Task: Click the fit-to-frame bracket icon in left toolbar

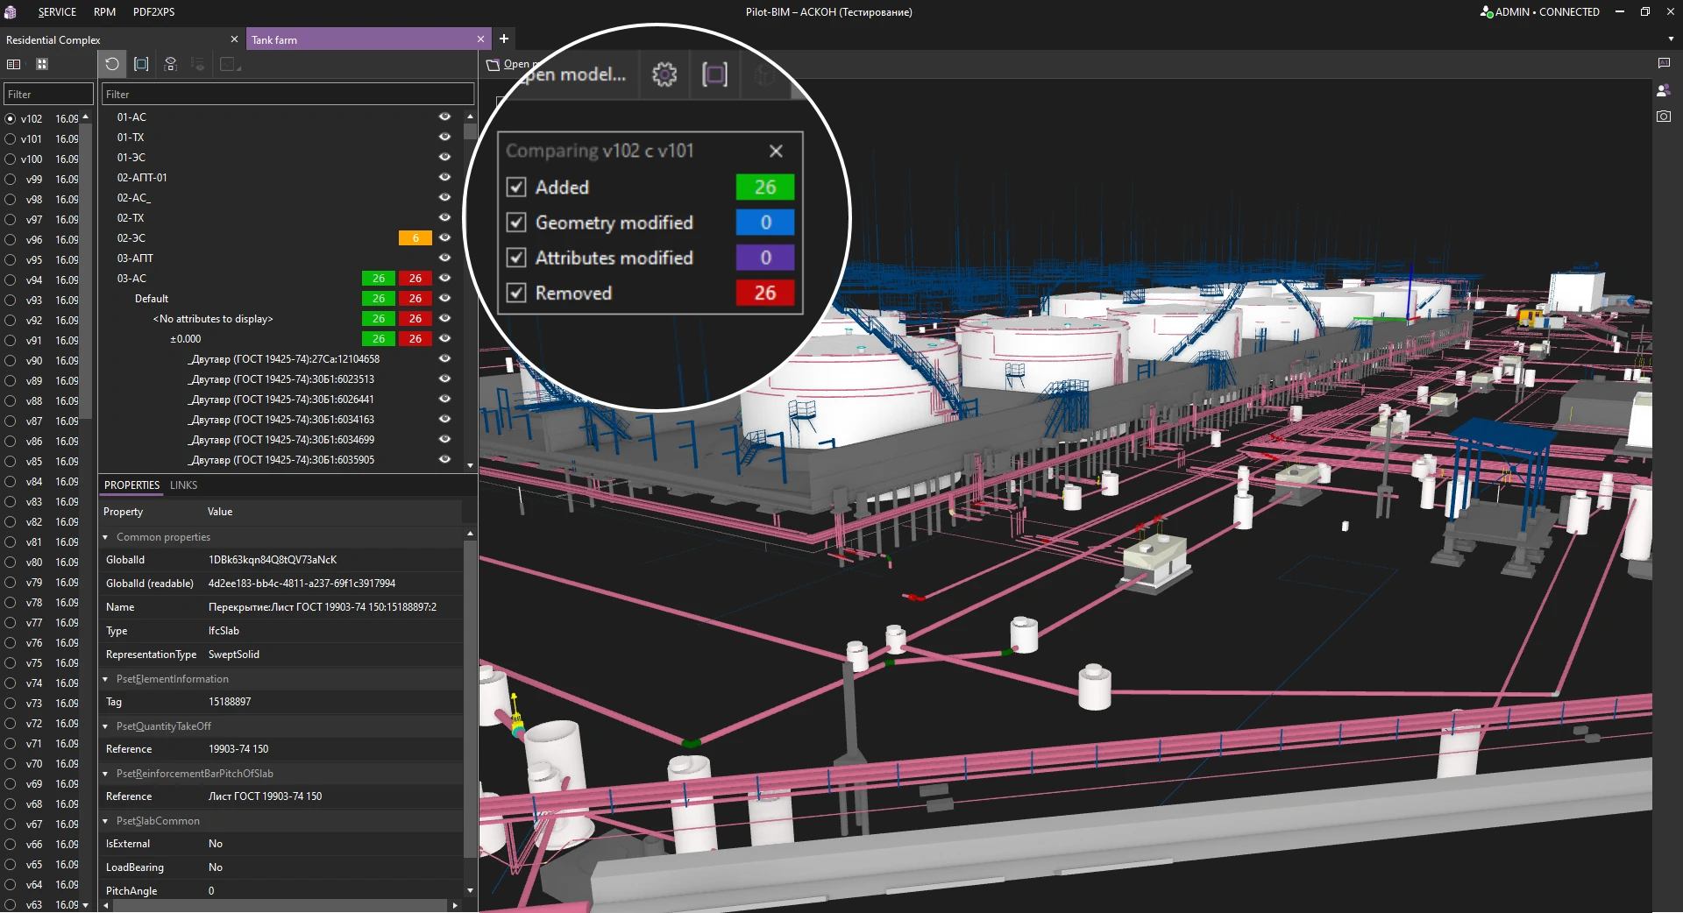Action: pos(141,64)
